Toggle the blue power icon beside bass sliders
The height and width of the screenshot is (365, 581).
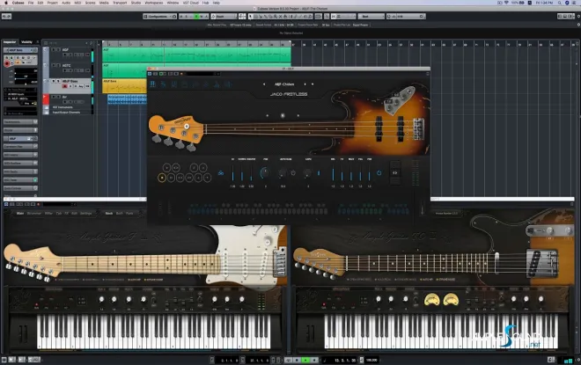[379, 172]
